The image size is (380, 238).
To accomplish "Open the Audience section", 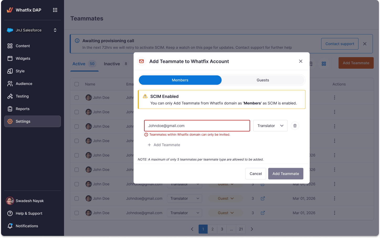I will [33, 84].
